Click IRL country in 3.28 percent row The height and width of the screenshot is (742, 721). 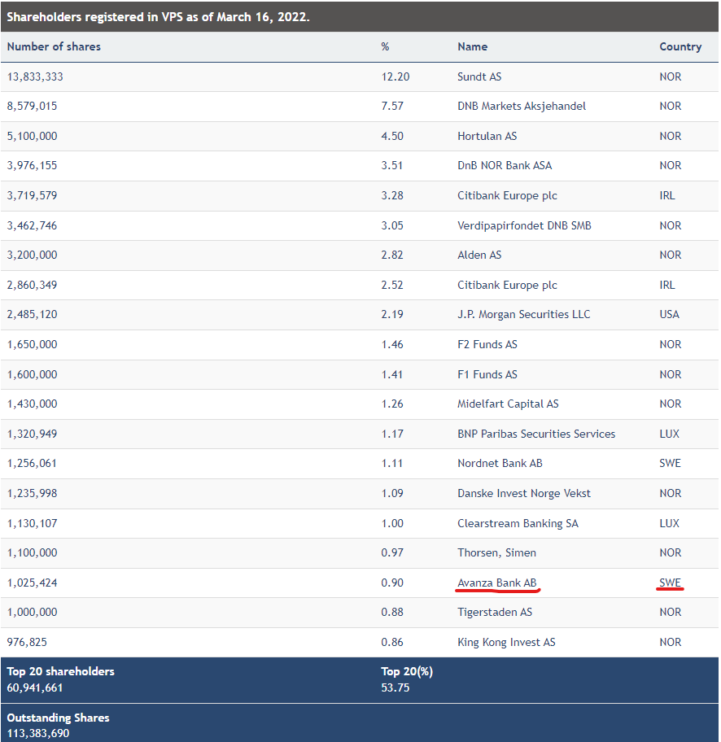(x=667, y=195)
